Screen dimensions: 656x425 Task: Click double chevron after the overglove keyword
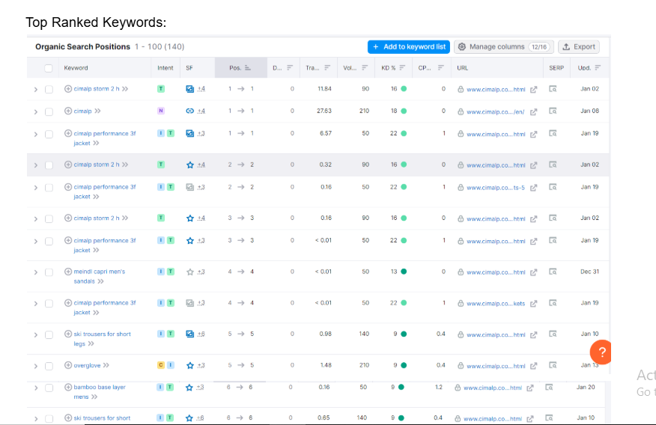[x=106, y=365]
